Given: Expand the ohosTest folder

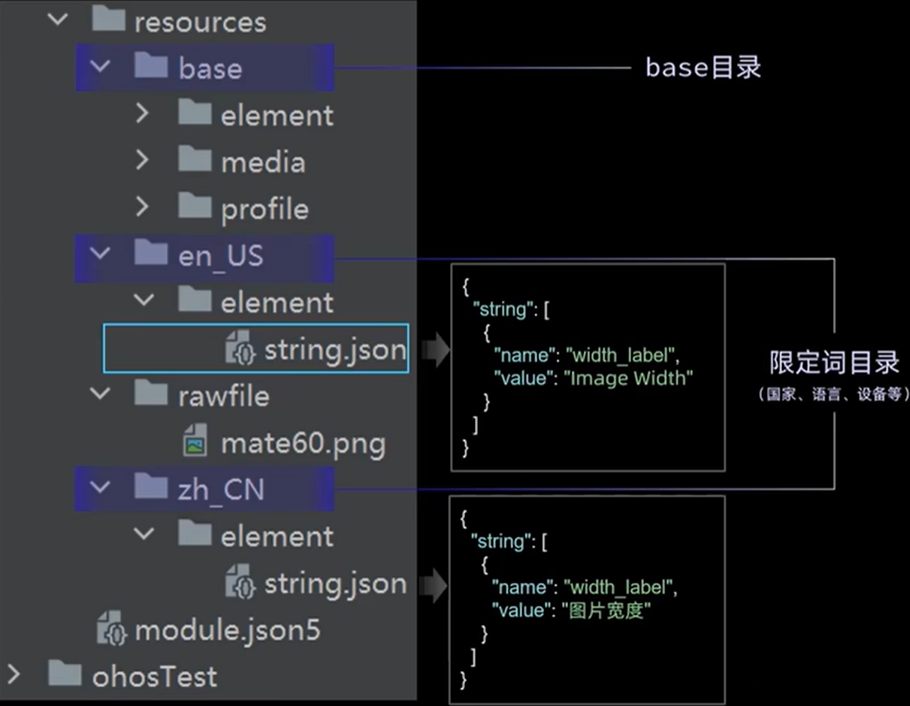Looking at the screenshot, I should [14, 675].
